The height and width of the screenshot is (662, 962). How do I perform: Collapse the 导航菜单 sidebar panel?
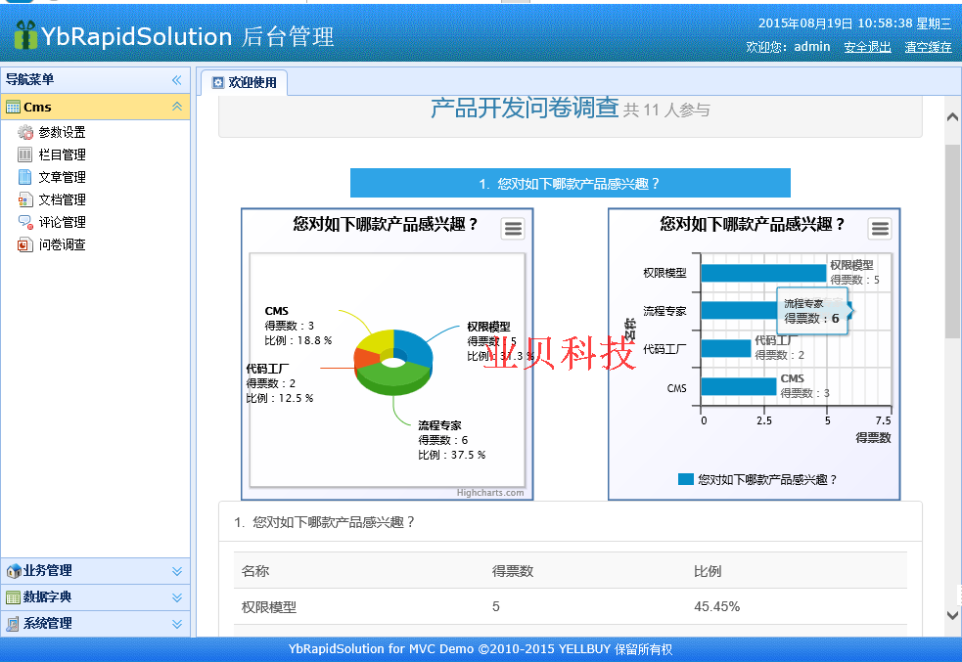coord(177,79)
